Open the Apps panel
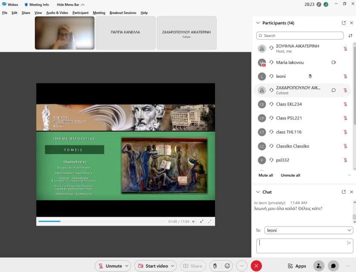356x272 pixels. pos(297,266)
